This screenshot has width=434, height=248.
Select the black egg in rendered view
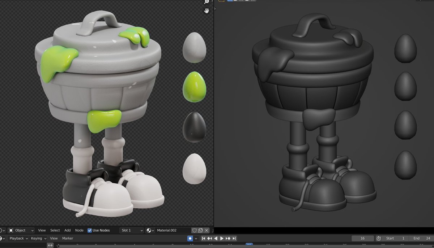click(194, 127)
